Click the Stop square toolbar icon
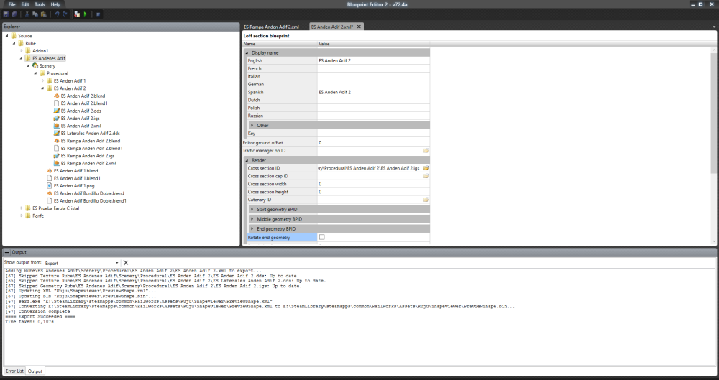 point(99,14)
